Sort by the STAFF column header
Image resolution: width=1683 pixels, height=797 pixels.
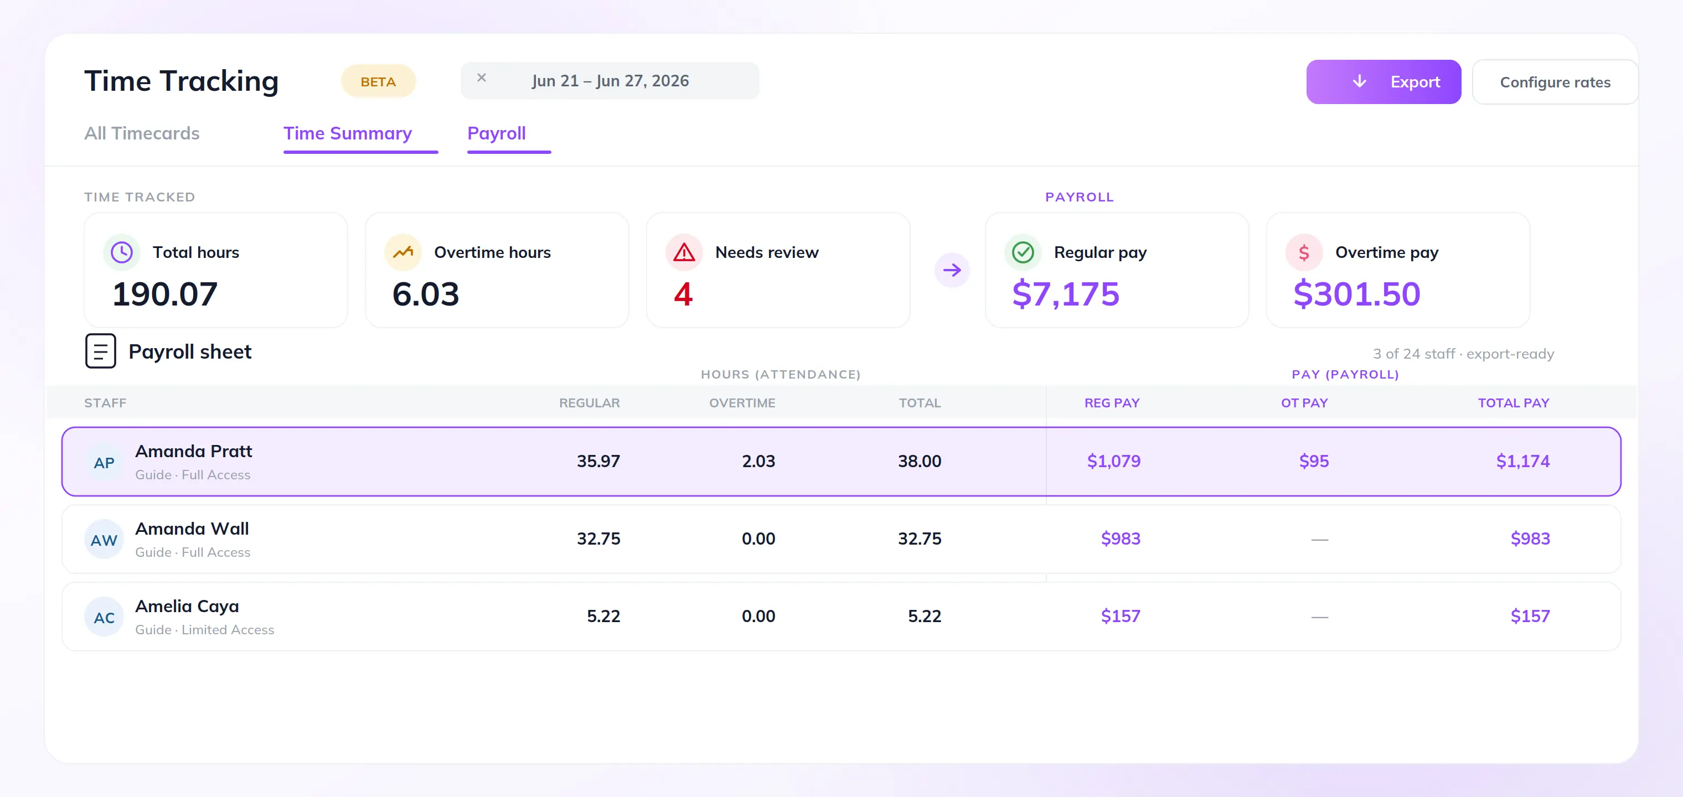tap(105, 403)
